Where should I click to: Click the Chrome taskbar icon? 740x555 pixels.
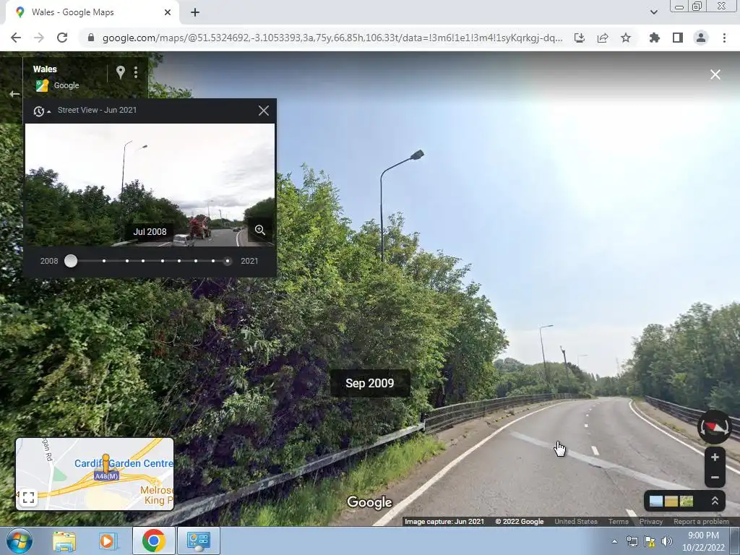point(153,541)
